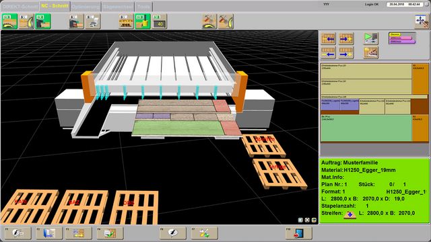Open saw blade tool service icon
This screenshot has width=431, height=242.
click(x=209, y=22)
